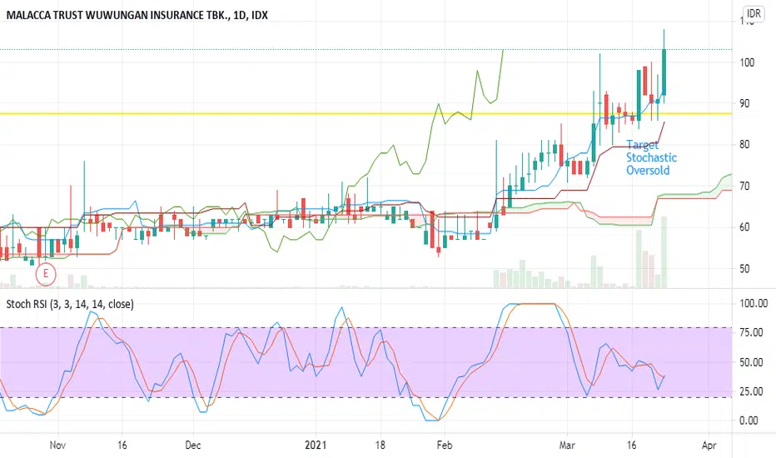Click the 2021 date label
776x458 pixels.
[x=316, y=446]
